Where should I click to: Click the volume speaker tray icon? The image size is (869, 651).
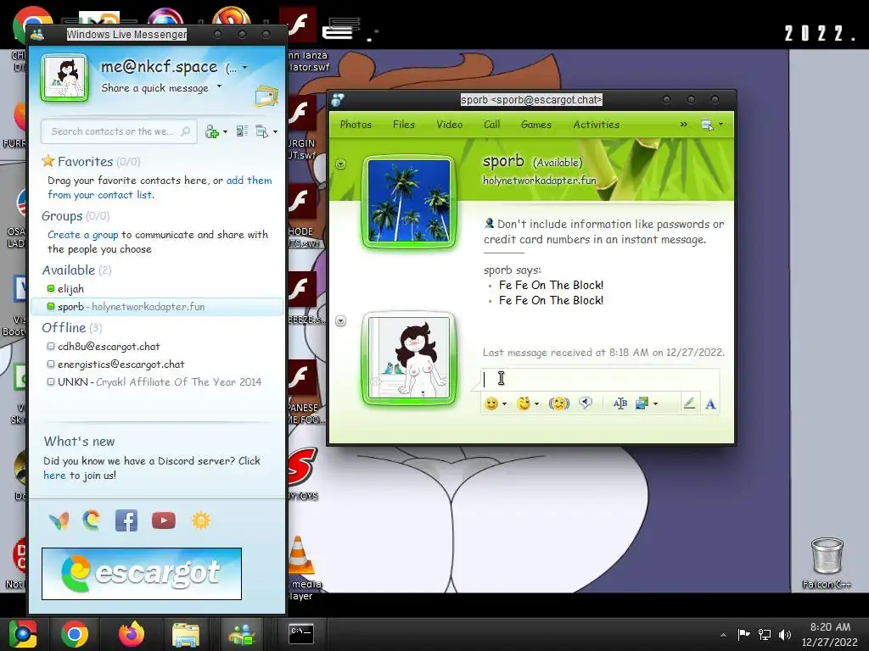coord(785,635)
